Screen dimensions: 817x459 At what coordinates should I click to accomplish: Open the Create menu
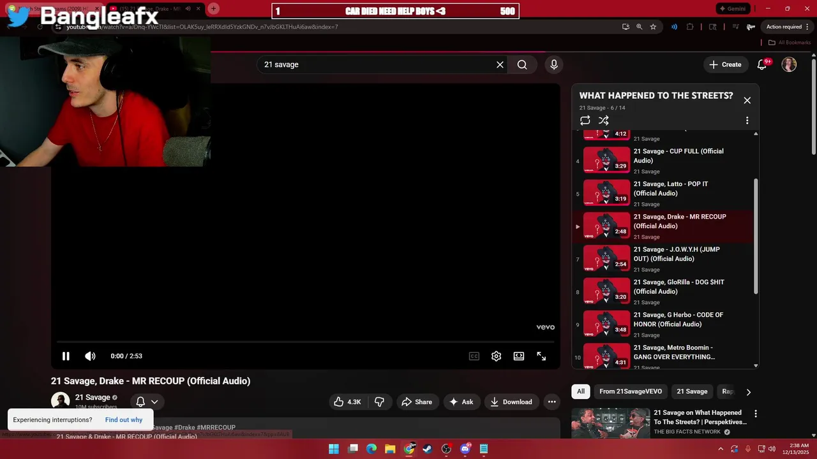725,64
